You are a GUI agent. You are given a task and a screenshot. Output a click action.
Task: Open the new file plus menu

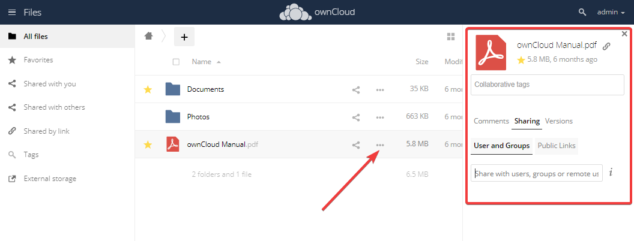pos(184,37)
